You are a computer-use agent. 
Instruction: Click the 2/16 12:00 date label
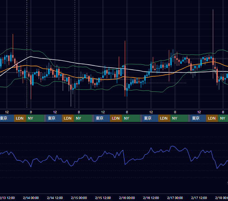151,198
